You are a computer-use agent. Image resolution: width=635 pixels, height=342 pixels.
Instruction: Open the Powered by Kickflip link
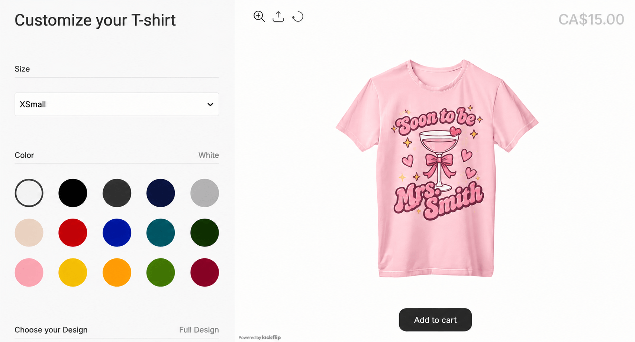coord(260,338)
